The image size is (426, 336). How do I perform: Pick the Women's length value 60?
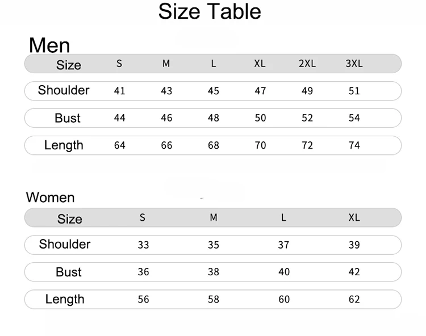coord(284,299)
